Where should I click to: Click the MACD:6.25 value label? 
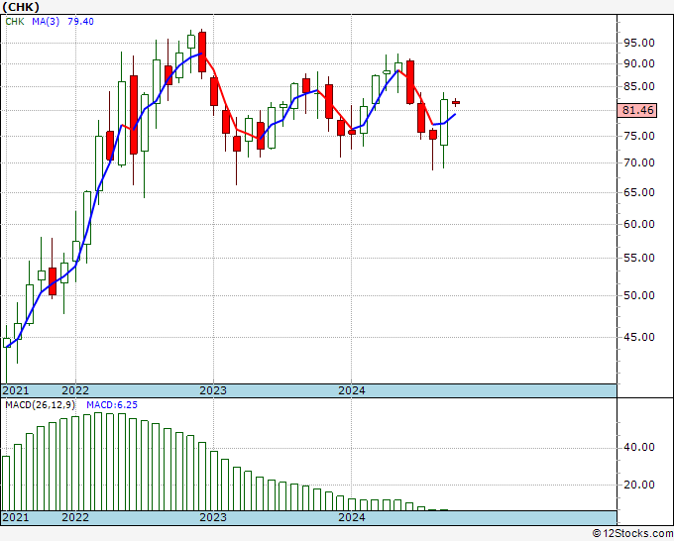[112, 405]
